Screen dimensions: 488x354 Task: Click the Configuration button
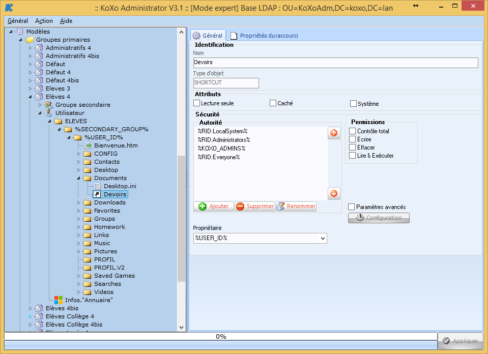coord(379,218)
